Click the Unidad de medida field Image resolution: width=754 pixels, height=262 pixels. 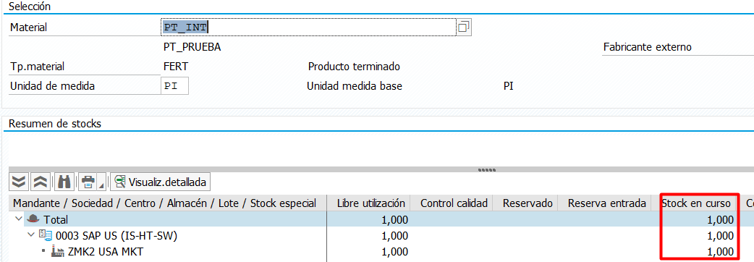tap(174, 87)
